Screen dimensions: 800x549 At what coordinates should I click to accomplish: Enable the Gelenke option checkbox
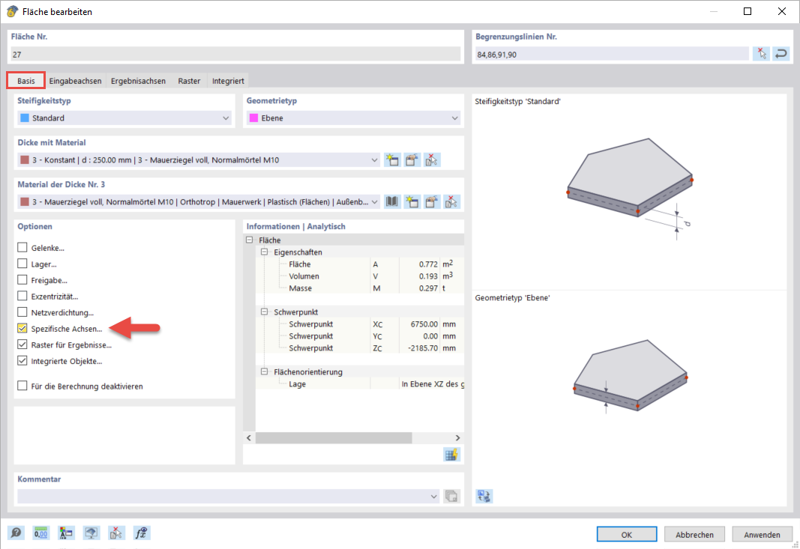coord(22,248)
